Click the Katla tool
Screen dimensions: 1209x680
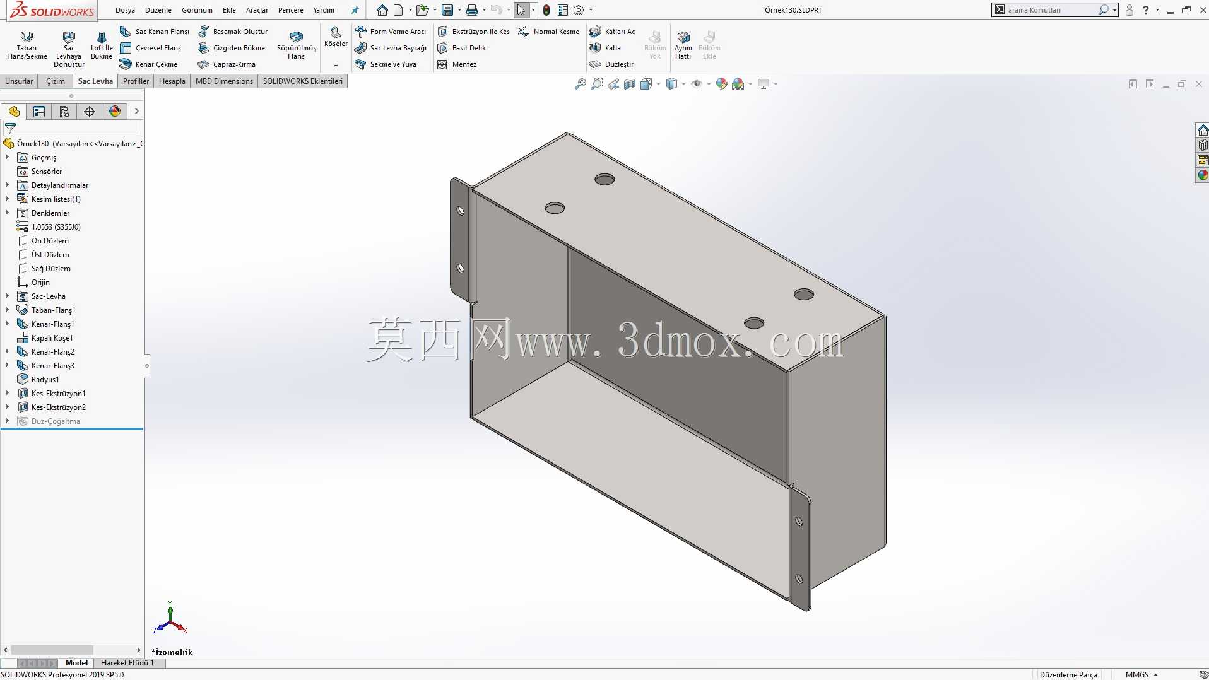tap(605, 48)
